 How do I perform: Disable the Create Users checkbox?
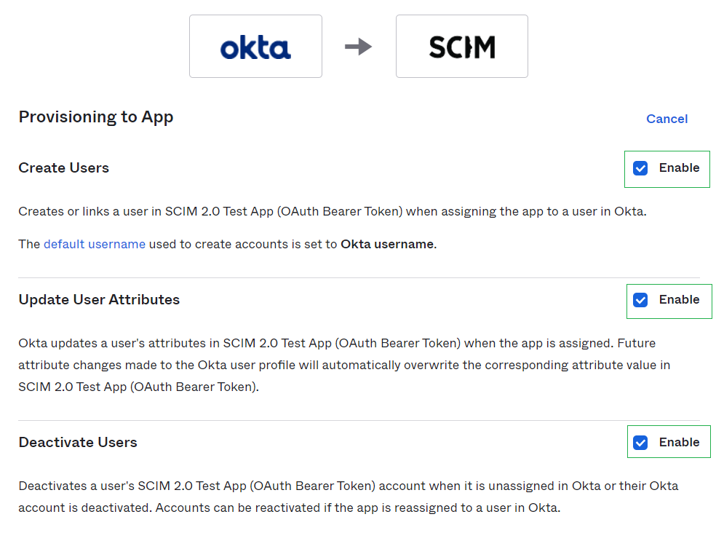[x=640, y=168]
